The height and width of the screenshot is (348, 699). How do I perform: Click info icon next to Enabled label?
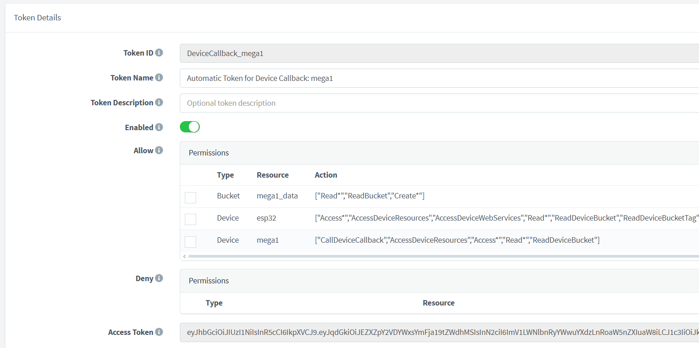159,127
